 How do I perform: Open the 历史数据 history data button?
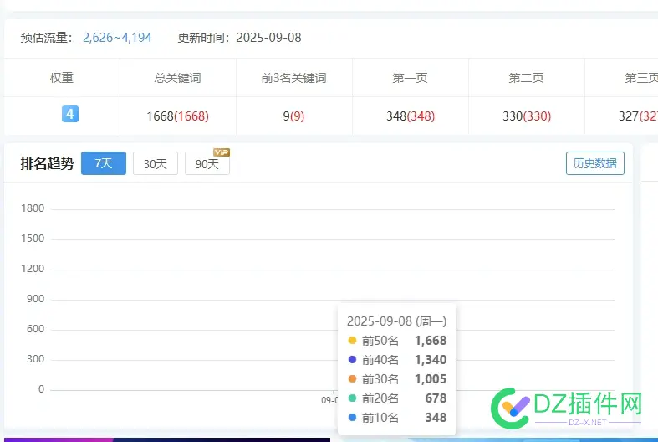pos(595,163)
